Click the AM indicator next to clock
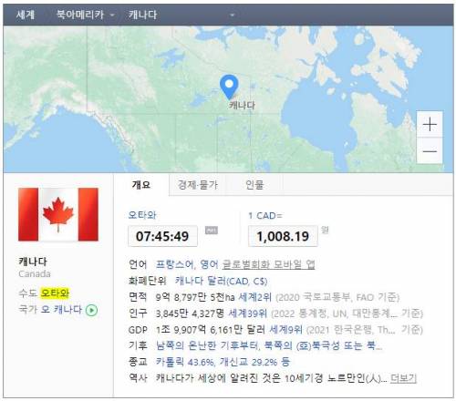Image resolution: width=456 pixels, height=401 pixels. tap(212, 231)
